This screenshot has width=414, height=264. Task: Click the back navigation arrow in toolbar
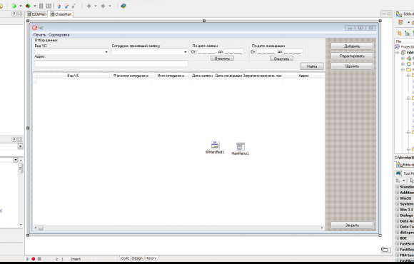click(89, 6)
